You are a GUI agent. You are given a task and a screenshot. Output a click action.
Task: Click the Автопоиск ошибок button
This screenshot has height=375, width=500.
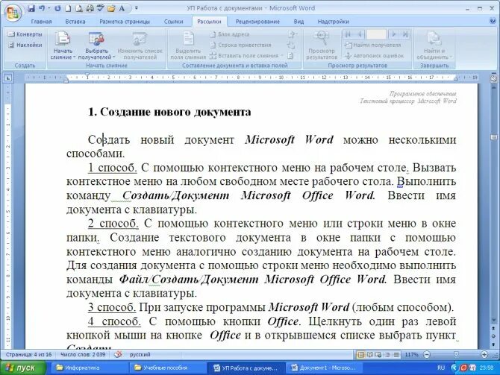[374, 56]
